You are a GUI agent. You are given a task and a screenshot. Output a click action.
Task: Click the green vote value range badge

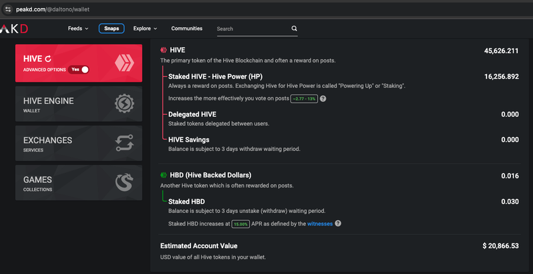pyautogui.click(x=304, y=98)
